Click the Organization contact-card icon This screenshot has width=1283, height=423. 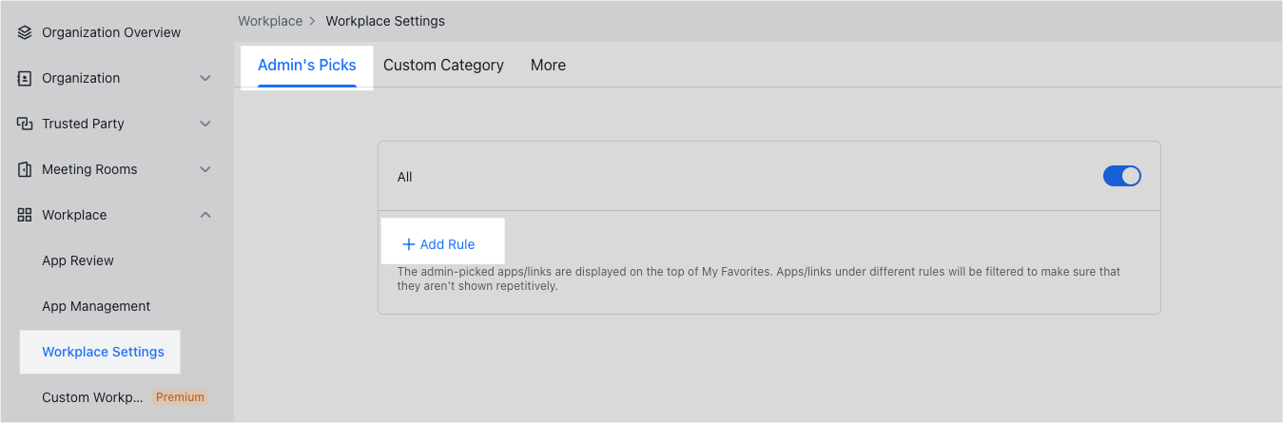tap(25, 78)
